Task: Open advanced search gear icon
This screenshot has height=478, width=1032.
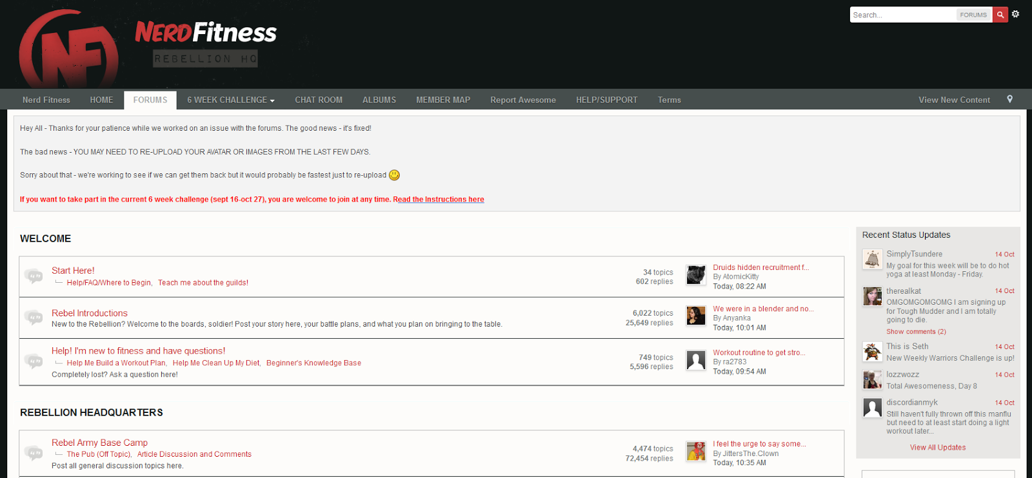Action: click(x=1016, y=14)
